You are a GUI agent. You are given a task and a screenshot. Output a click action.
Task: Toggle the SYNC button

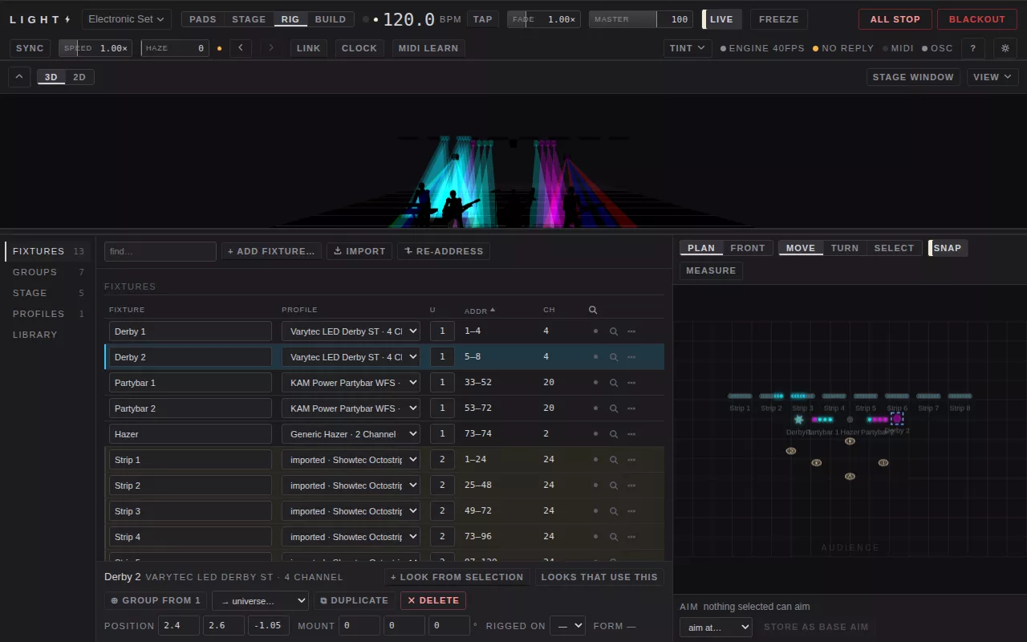[x=30, y=48]
